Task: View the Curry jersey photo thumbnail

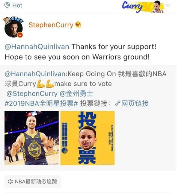Action: (x=31, y=138)
